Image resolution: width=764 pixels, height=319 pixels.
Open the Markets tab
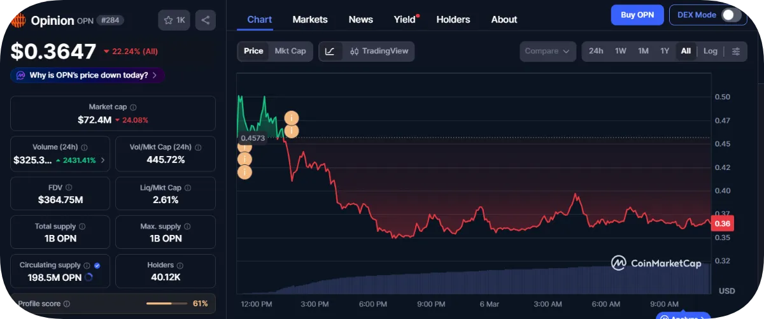point(310,19)
